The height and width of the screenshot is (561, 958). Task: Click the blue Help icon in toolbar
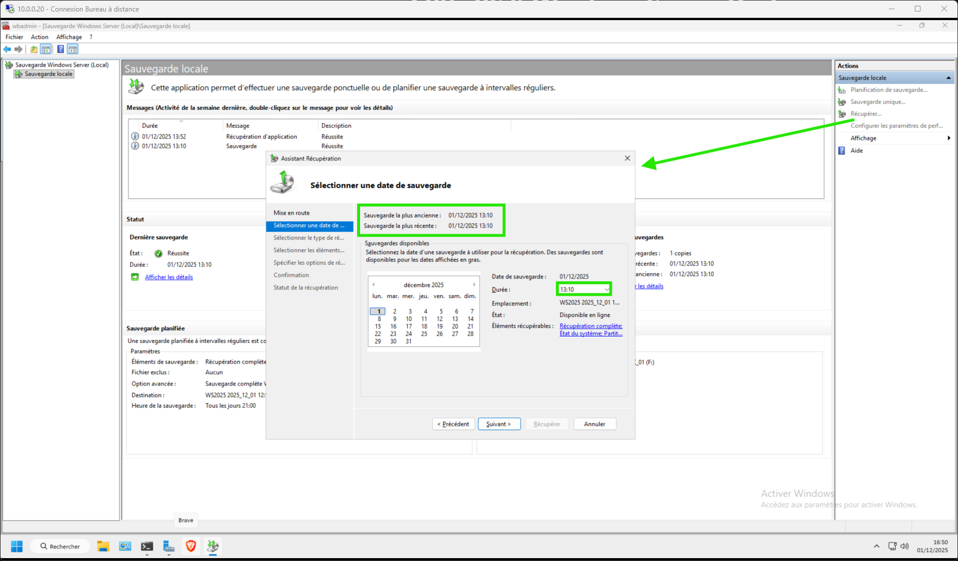(x=60, y=49)
